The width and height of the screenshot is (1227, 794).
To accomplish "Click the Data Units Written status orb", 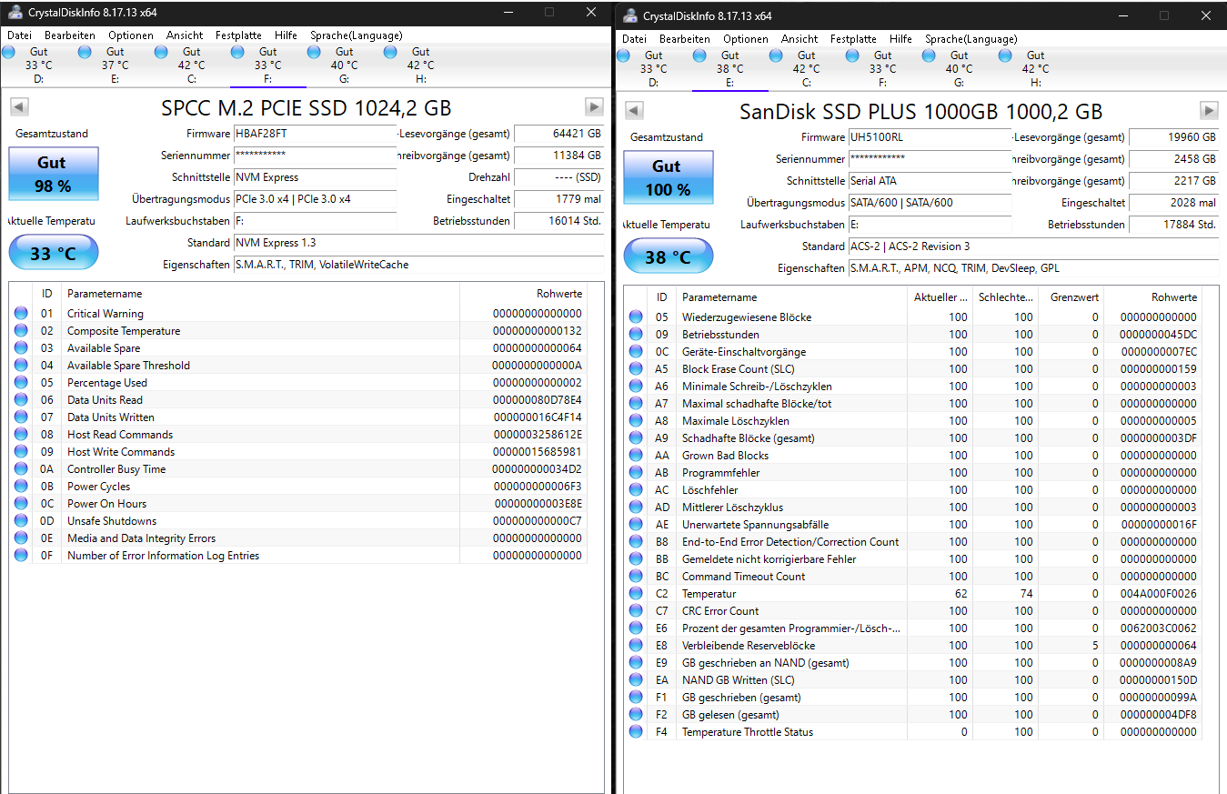I will (x=21, y=417).
